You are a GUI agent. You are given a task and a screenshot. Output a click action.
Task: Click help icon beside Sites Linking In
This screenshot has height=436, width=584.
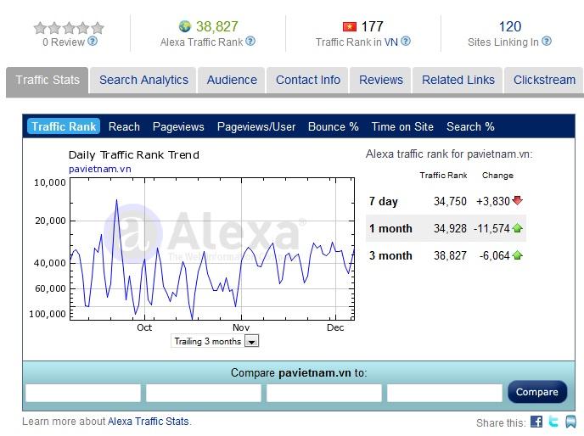547,41
